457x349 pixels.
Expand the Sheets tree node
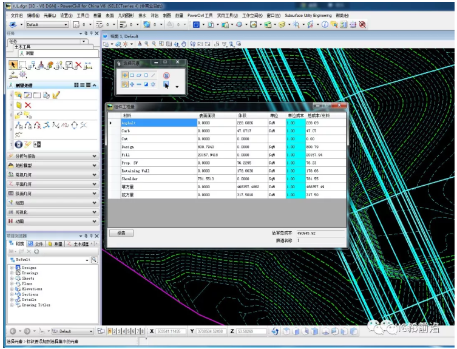[12, 278]
